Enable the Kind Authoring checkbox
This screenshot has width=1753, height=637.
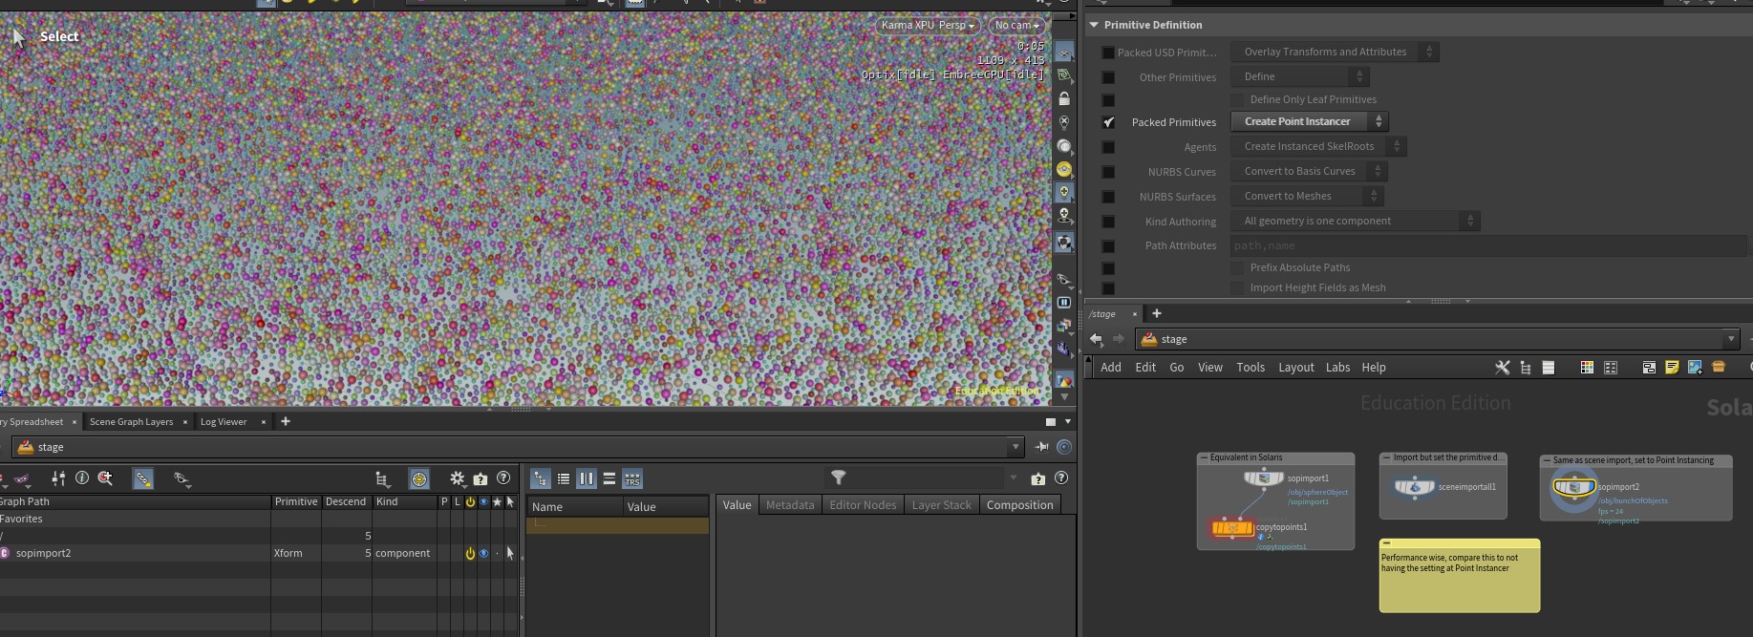tap(1108, 222)
